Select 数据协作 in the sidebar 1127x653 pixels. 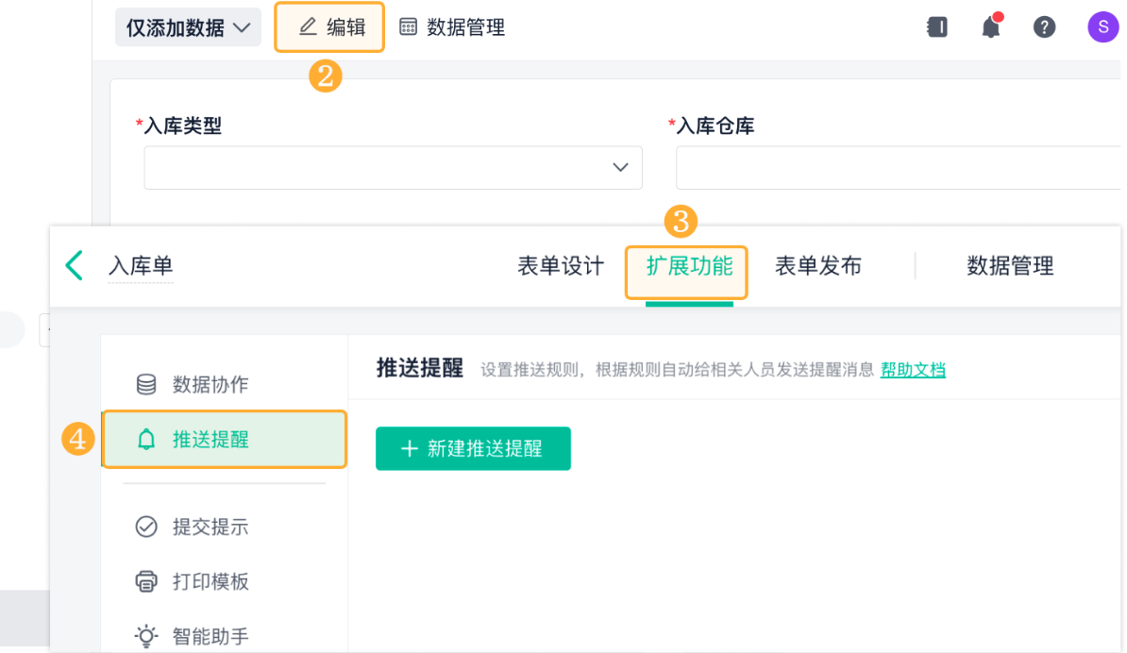pos(210,385)
